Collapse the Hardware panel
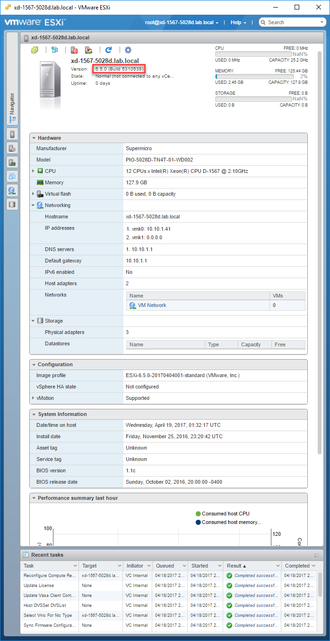Screen dimensions: 330x641 point(34,138)
